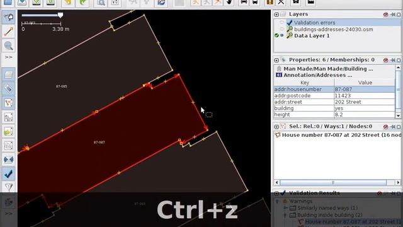The image size is (403, 227).
Task: Click the Validation errors layer checkmark icon
Action: click(290, 23)
